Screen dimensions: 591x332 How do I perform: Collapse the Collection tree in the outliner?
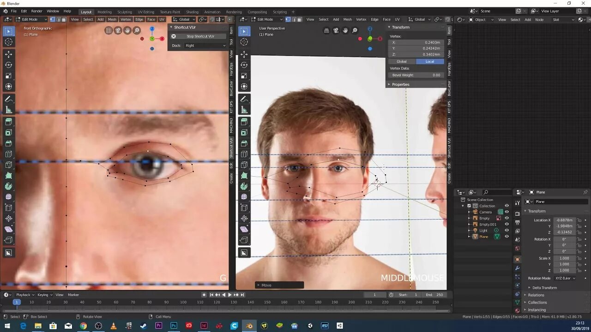pos(464,206)
